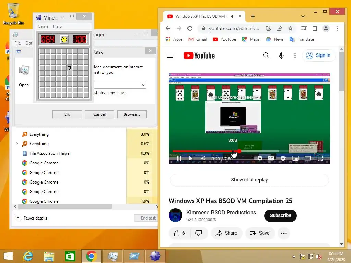Mute video with player volume icon
The image size is (351, 263).
coord(203,158)
